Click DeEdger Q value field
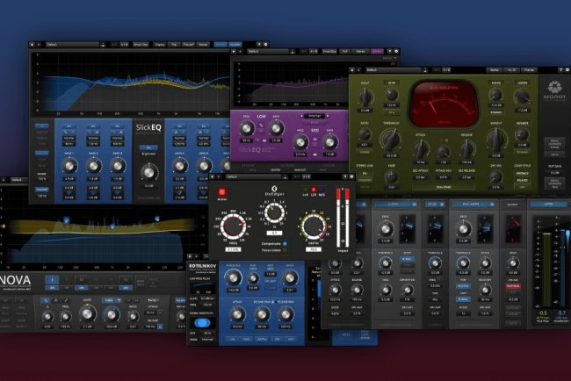This screenshot has width=571, height=381. 274,233
